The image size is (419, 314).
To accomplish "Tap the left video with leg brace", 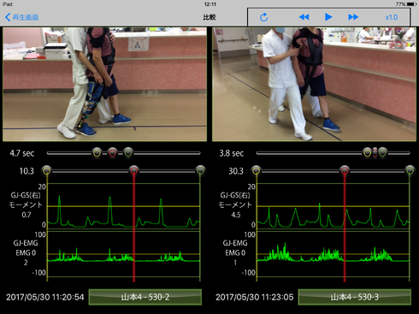I will pyautogui.click(x=104, y=84).
